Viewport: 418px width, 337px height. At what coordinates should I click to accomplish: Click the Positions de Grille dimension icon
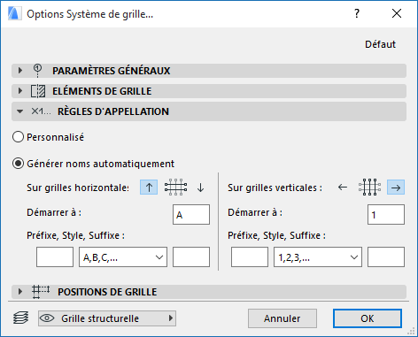tap(41, 292)
